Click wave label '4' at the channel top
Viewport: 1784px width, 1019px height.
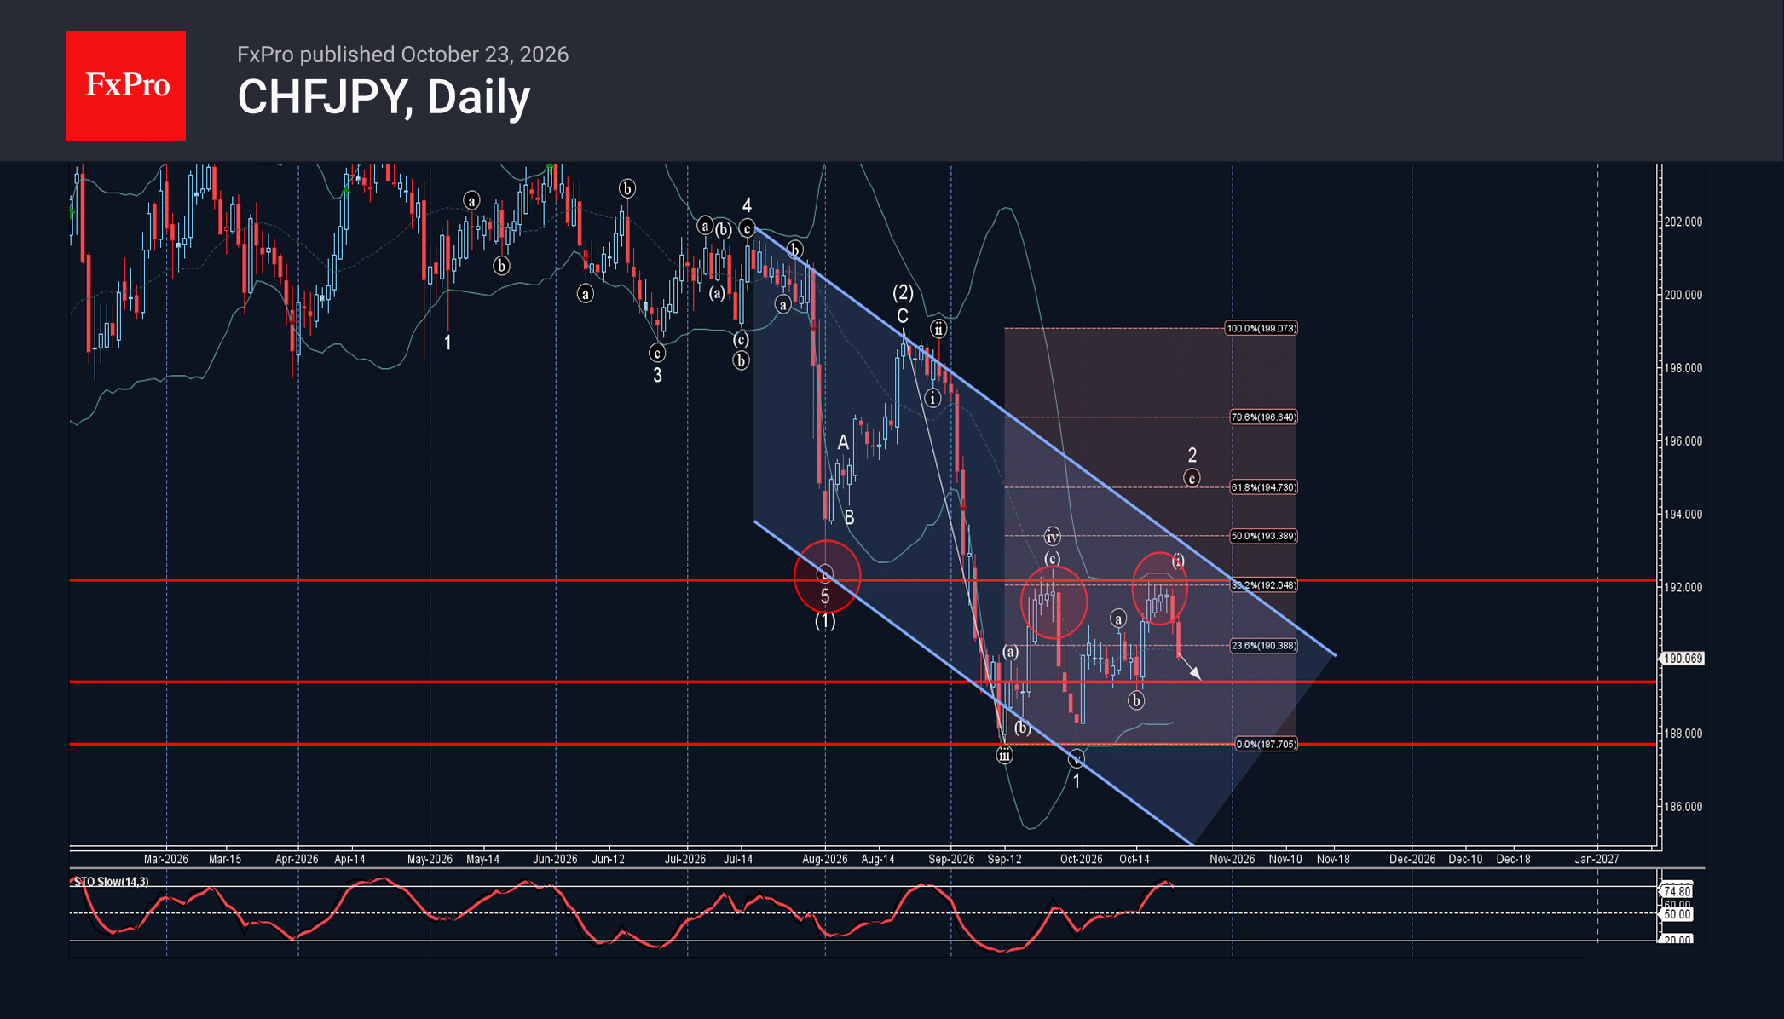[x=747, y=205]
